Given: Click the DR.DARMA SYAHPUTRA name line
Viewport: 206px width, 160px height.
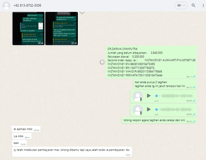Looking at the screenshot, I should (122, 49).
